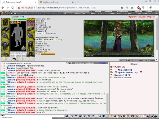Switch to Торговля tab

[x=103, y=63]
